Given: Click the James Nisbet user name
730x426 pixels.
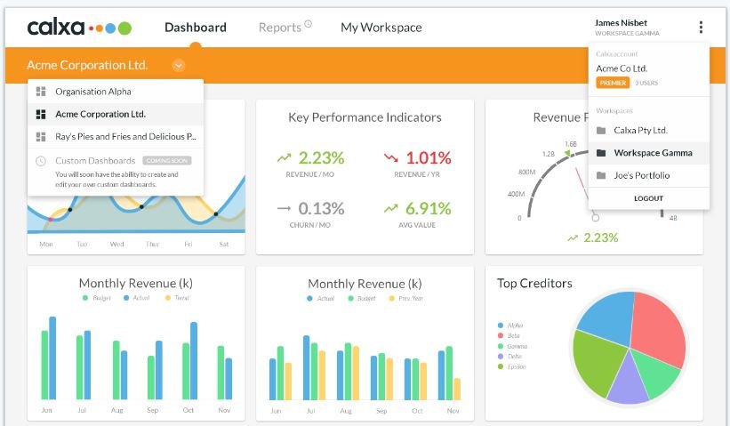Looking at the screenshot, I should point(621,23).
